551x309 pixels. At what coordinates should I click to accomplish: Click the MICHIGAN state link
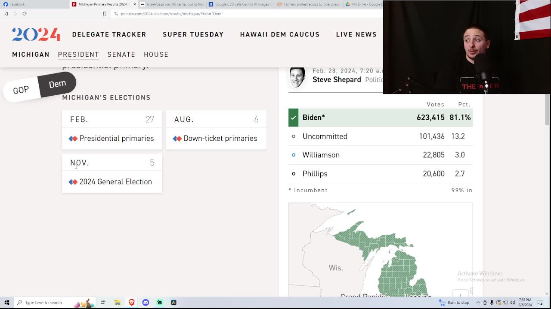click(31, 55)
